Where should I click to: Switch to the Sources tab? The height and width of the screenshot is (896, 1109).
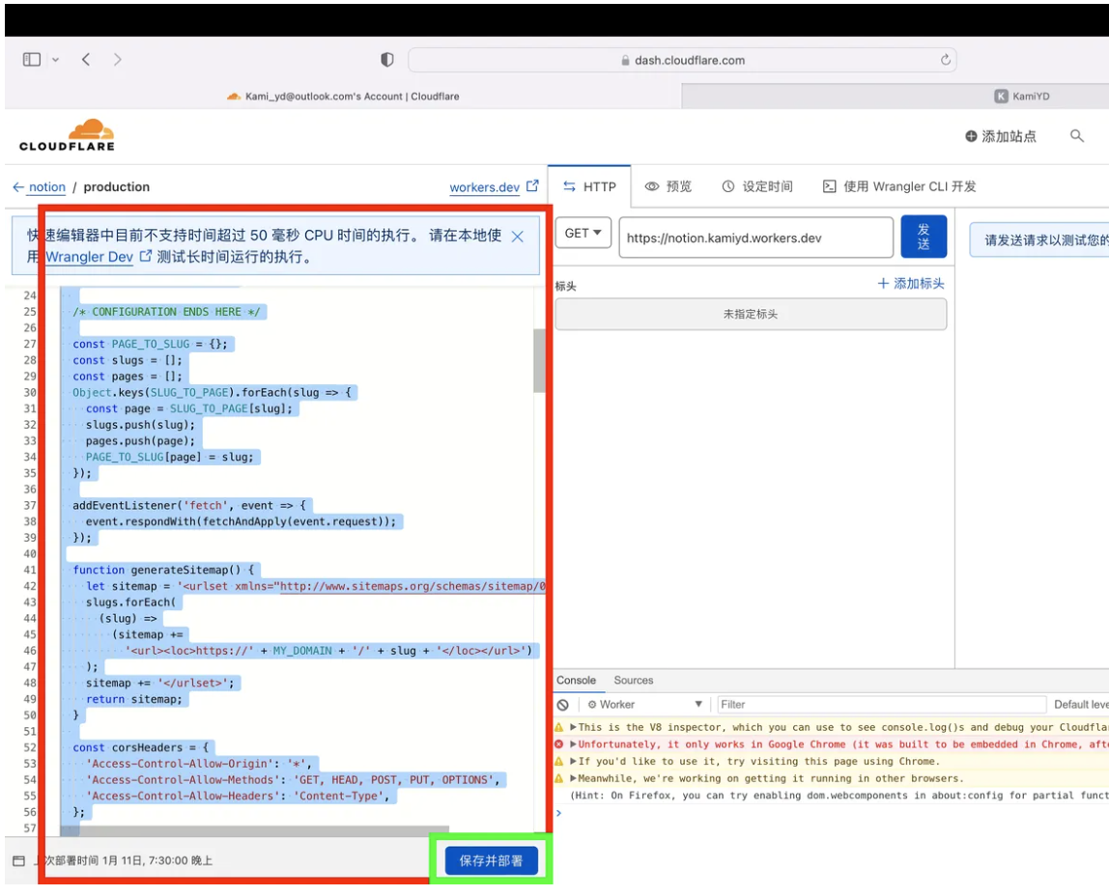coord(634,681)
